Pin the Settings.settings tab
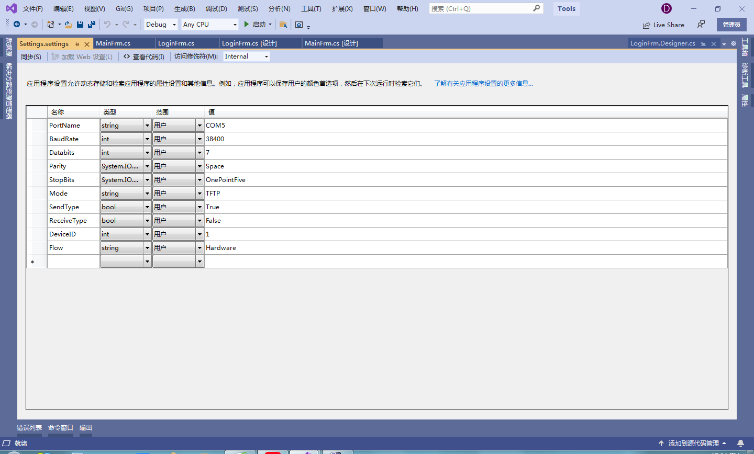Viewport: 754px width, 454px height. (x=77, y=44)
